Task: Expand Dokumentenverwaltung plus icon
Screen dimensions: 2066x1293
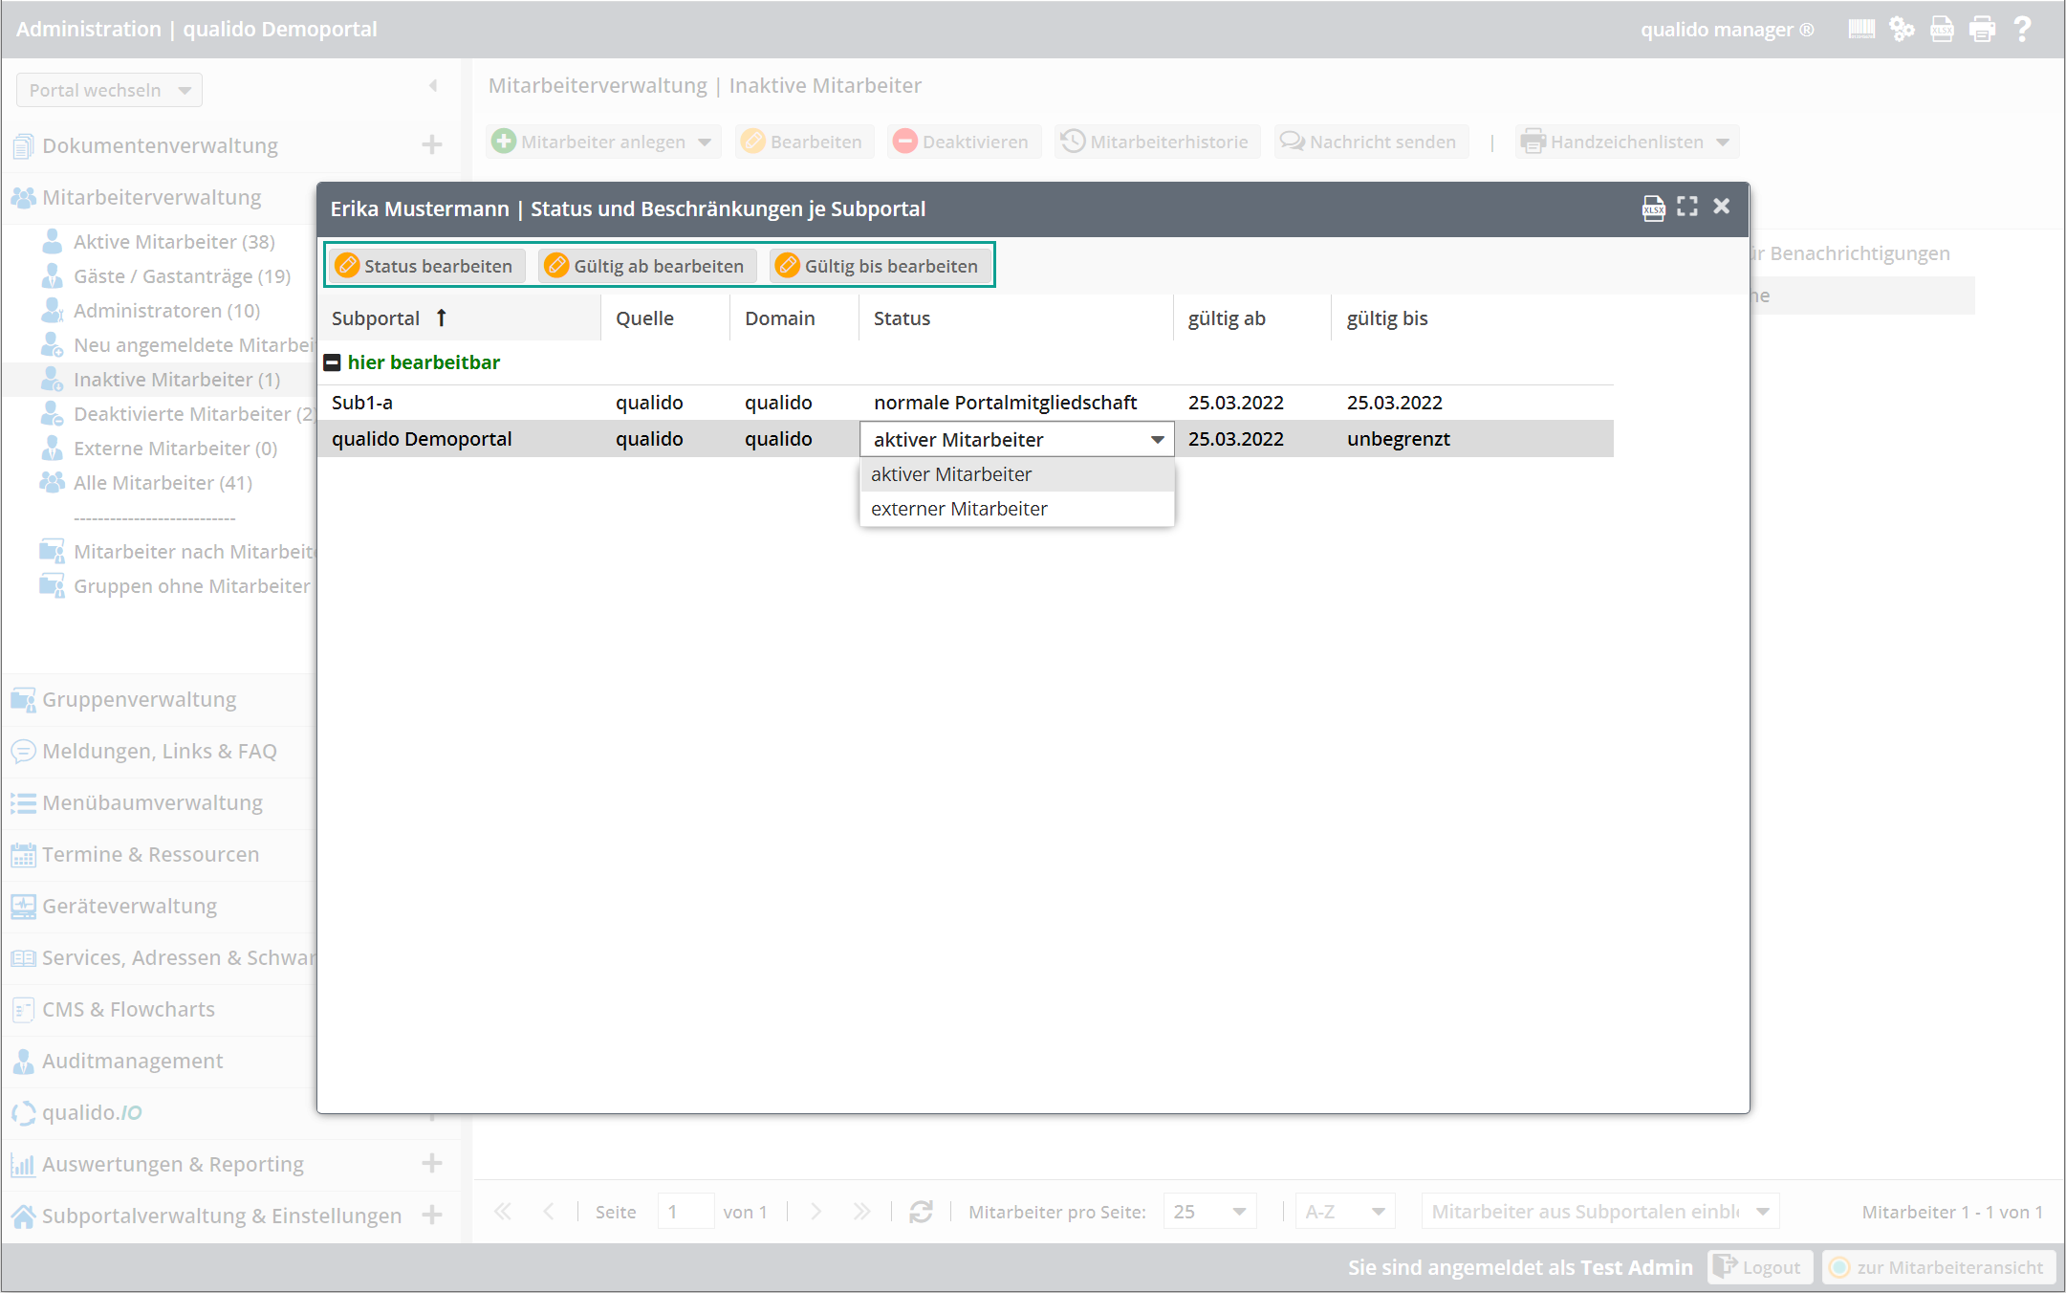Action: pyautogui.click(x=432, y=144)
